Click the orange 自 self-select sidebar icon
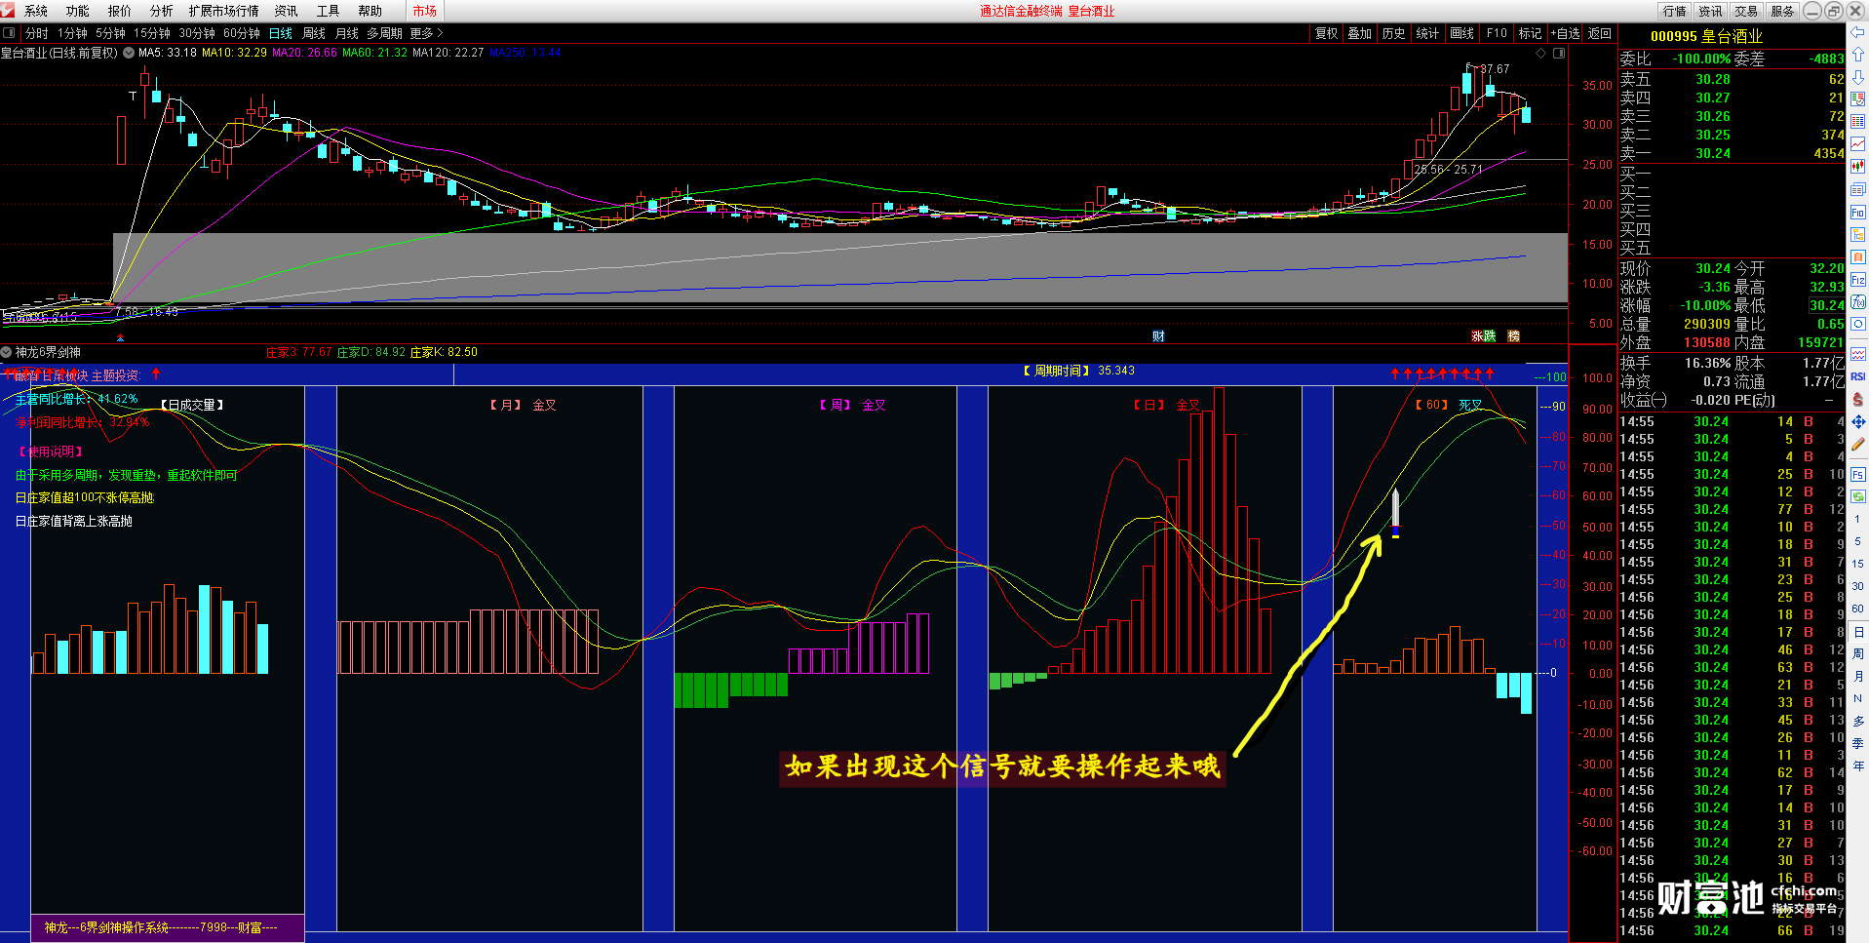 coord(1858,257)
